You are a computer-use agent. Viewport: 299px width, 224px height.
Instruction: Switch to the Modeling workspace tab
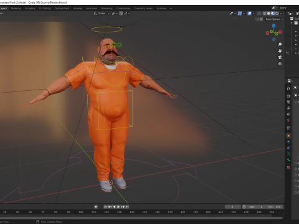point(16,9)
